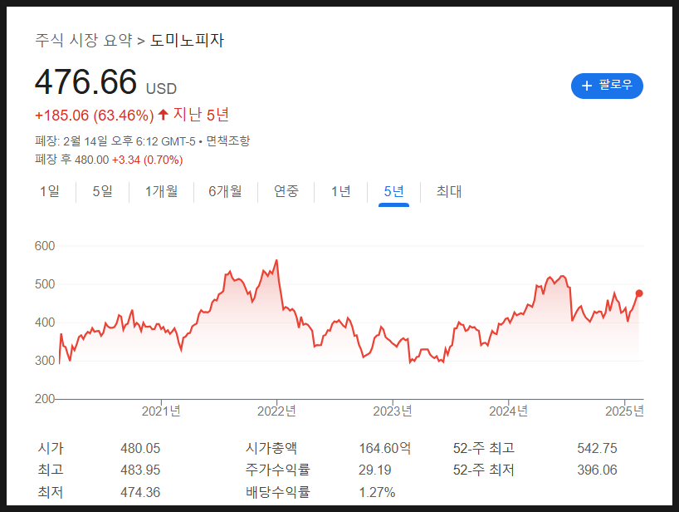The image size is (679, 512).
Task: Click the red current-price dot on chart
Action: [x=639, y=293]
